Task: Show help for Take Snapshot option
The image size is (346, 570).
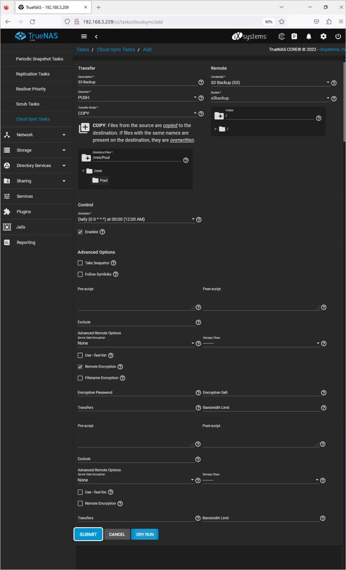Action: pyautogui.click(x=113, y=263)
